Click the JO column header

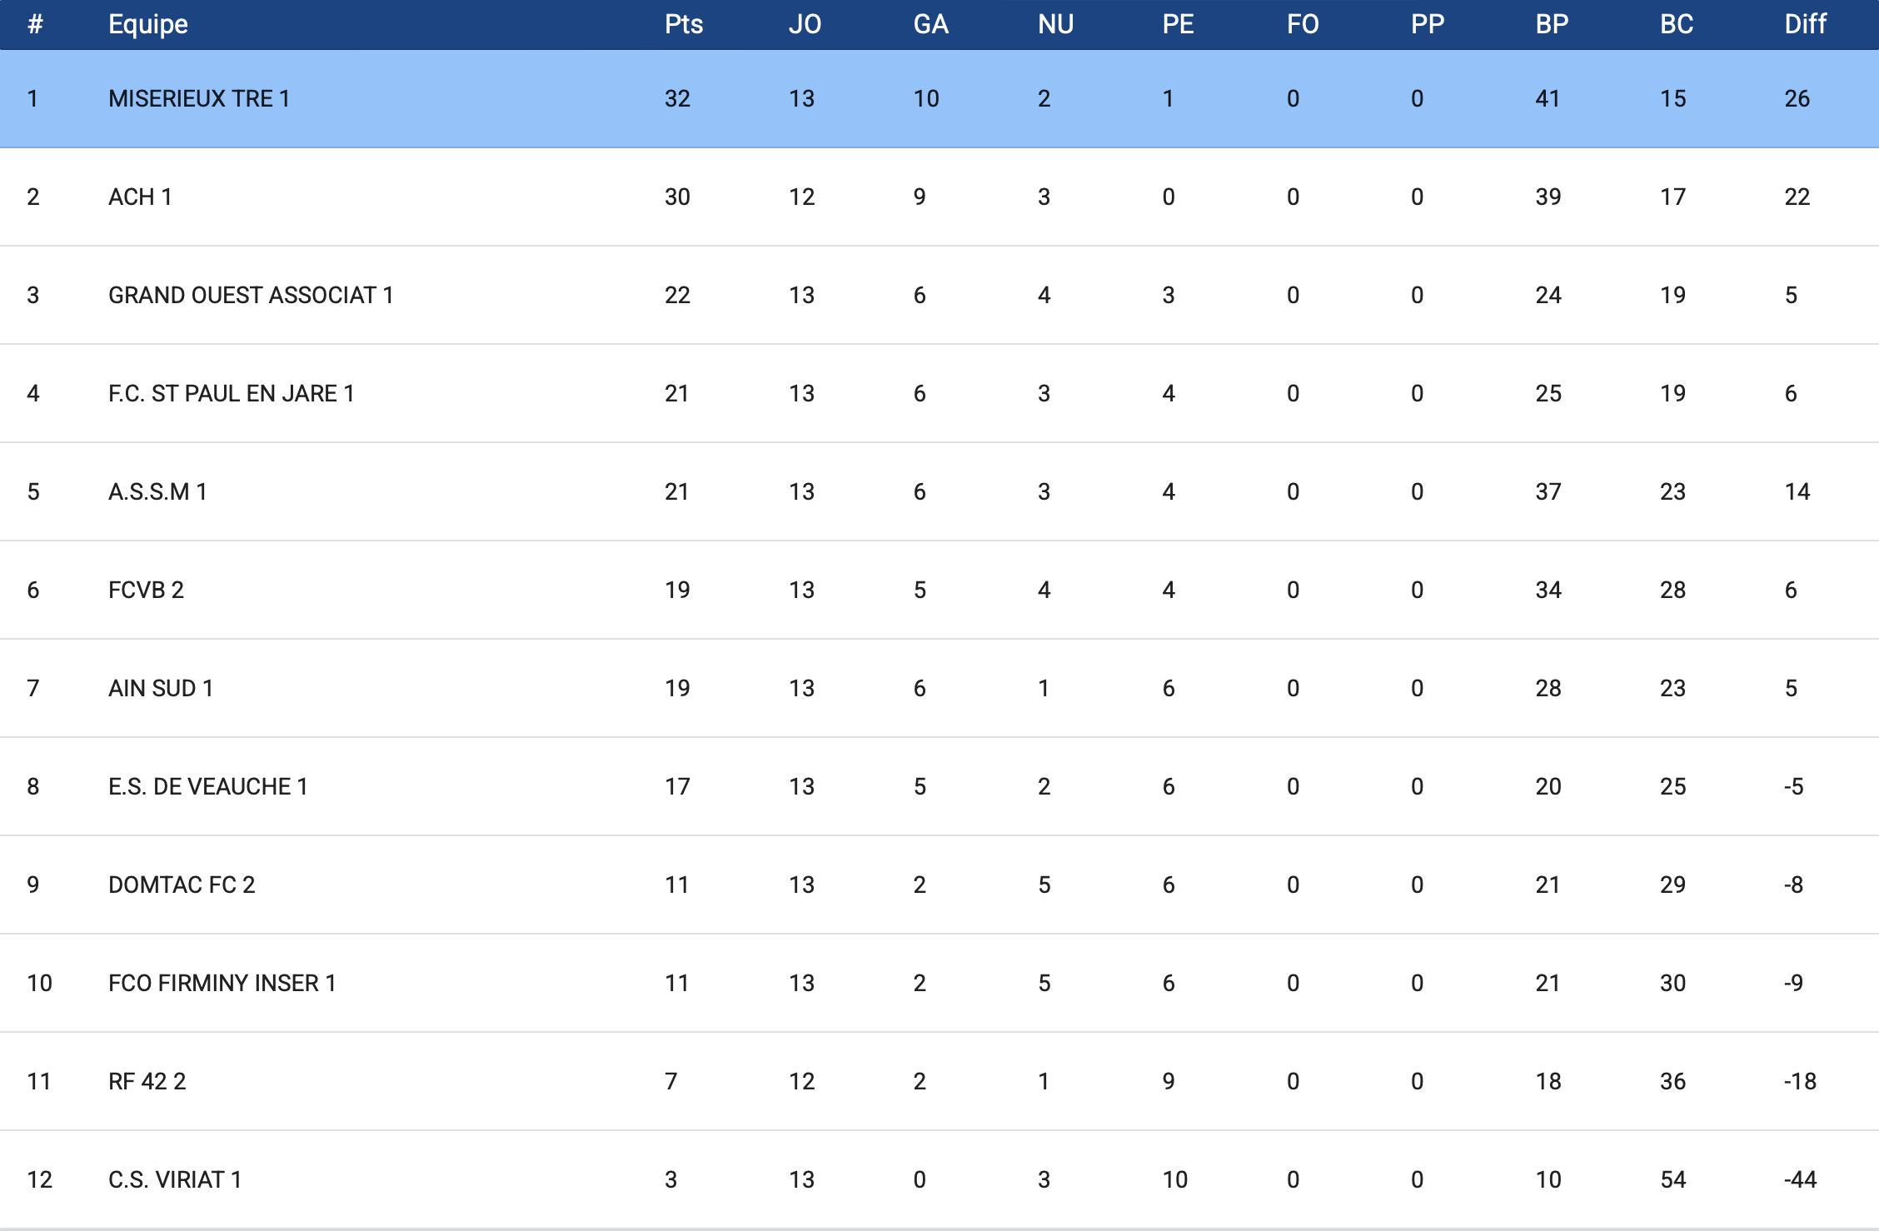point(805,24)
